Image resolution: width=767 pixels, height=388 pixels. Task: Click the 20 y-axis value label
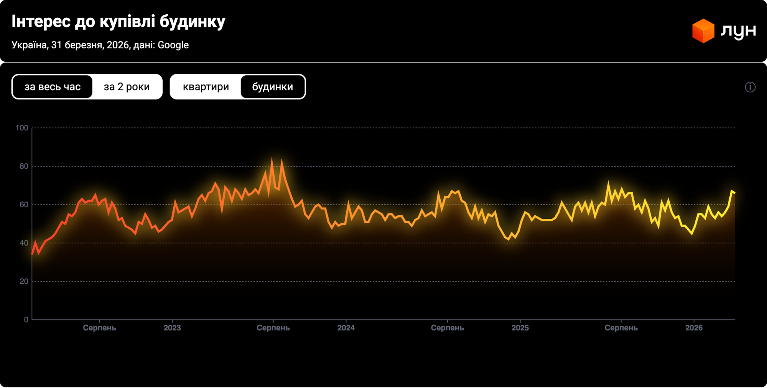pos(24,281)
